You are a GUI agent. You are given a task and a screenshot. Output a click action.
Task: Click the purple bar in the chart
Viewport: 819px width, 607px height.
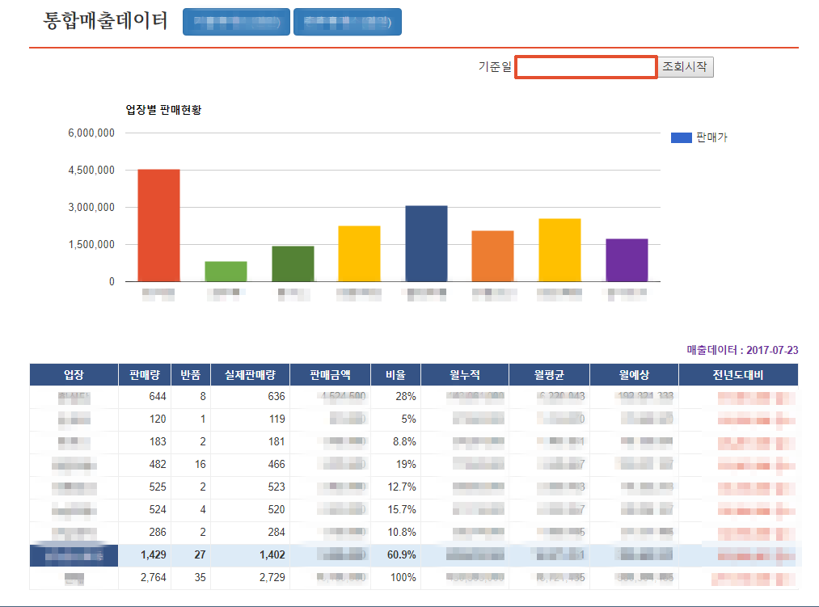(627, 260)
